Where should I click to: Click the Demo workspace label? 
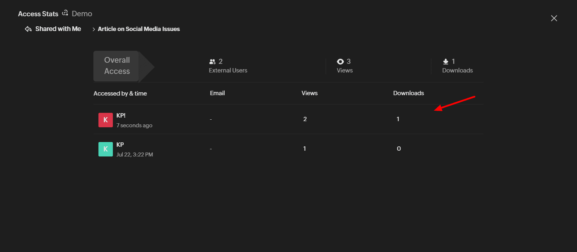pyautogui.click(x=82, y=14)
